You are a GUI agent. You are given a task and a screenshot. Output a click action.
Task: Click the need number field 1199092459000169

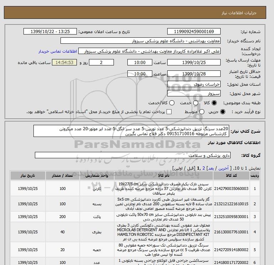[x=194, y=31]
